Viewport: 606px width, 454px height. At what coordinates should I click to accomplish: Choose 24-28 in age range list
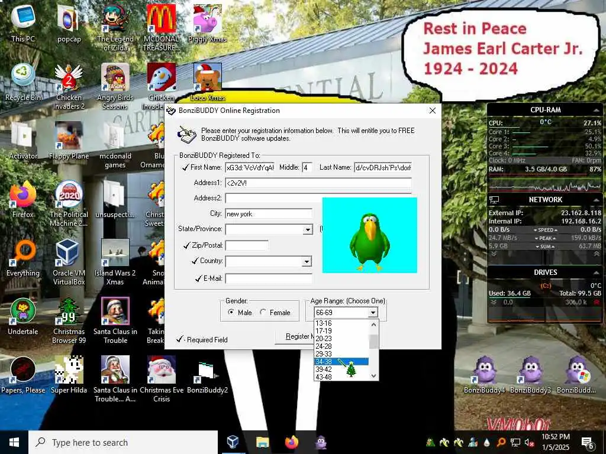click(x=341, y=346)
